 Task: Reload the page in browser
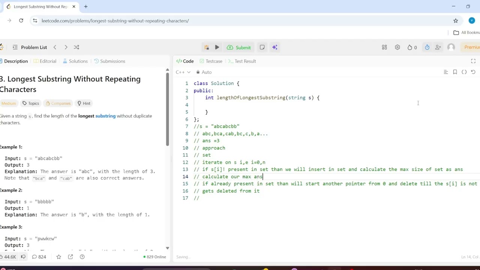(21, 21)
